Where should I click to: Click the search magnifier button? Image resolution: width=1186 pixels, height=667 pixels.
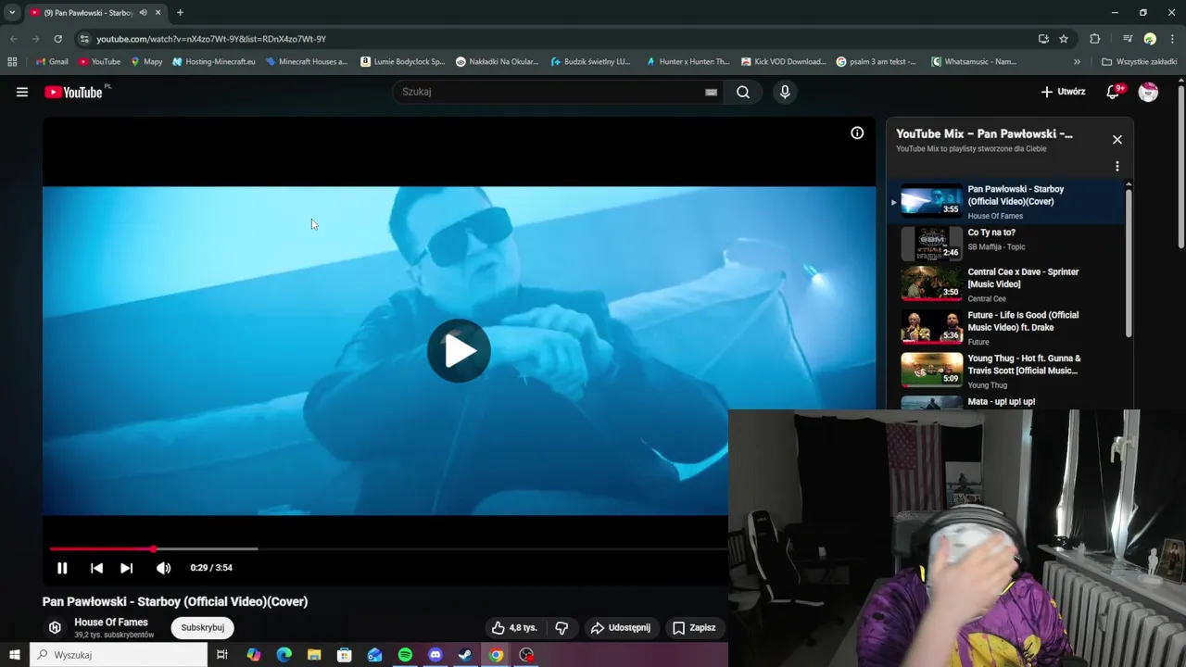pos(743,92)
